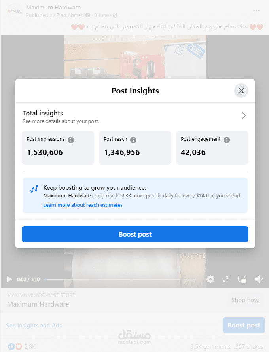Viewport: 269px width, 352px height.
Task: Click the video progress bar
Action: [x=120, y=280]
